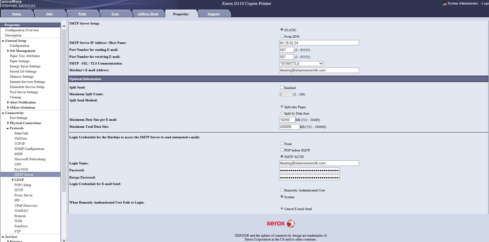Choose Remotely Authenticated User option
This screenshot has width=489, height=242.
click(x=282, y=190)
